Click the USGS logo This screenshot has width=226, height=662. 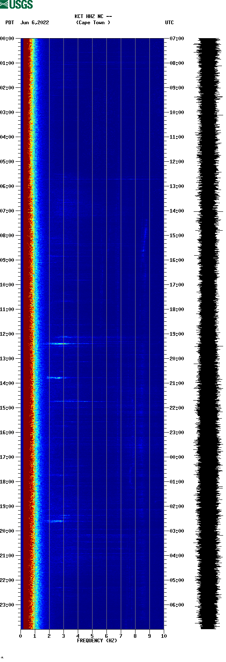[x=16, y=5]
